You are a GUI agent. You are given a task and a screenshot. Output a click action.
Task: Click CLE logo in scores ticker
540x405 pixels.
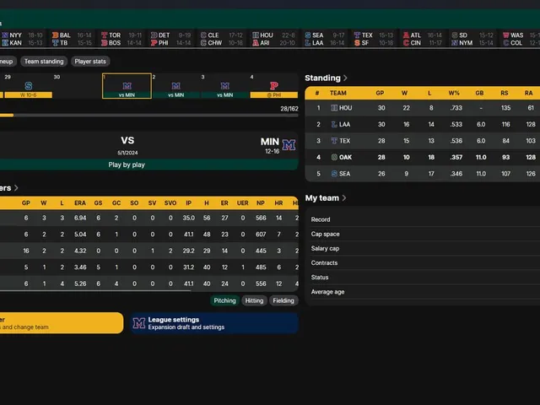click(x=203, y=35)
